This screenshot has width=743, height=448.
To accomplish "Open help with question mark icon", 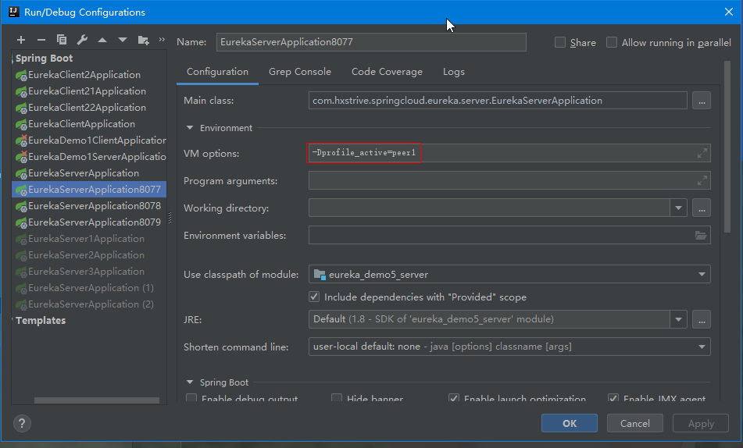I will [22, 423].
